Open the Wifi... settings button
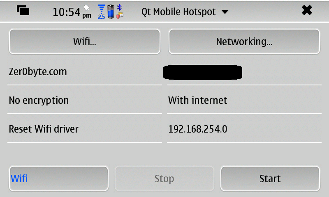329x197 pixels. [85, 41]
